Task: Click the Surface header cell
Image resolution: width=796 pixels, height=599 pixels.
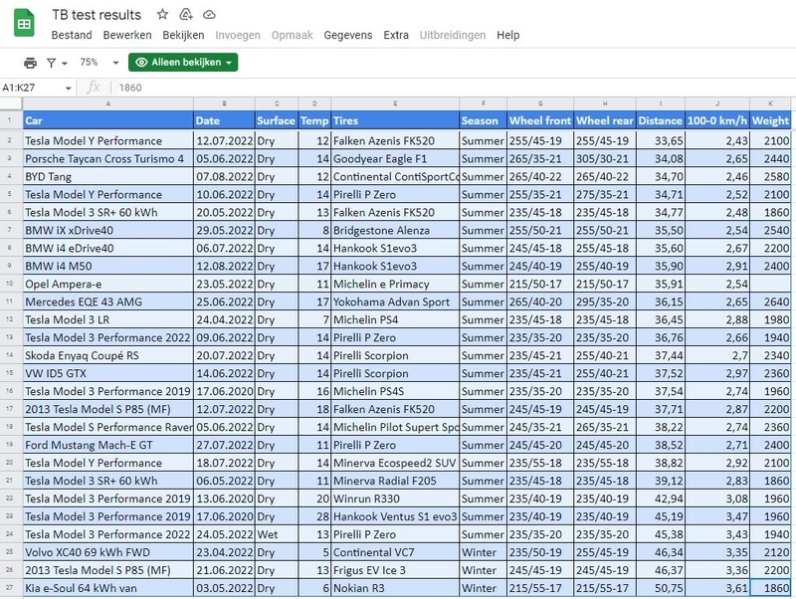Action: pyautogui.click(x=277, y=120)
